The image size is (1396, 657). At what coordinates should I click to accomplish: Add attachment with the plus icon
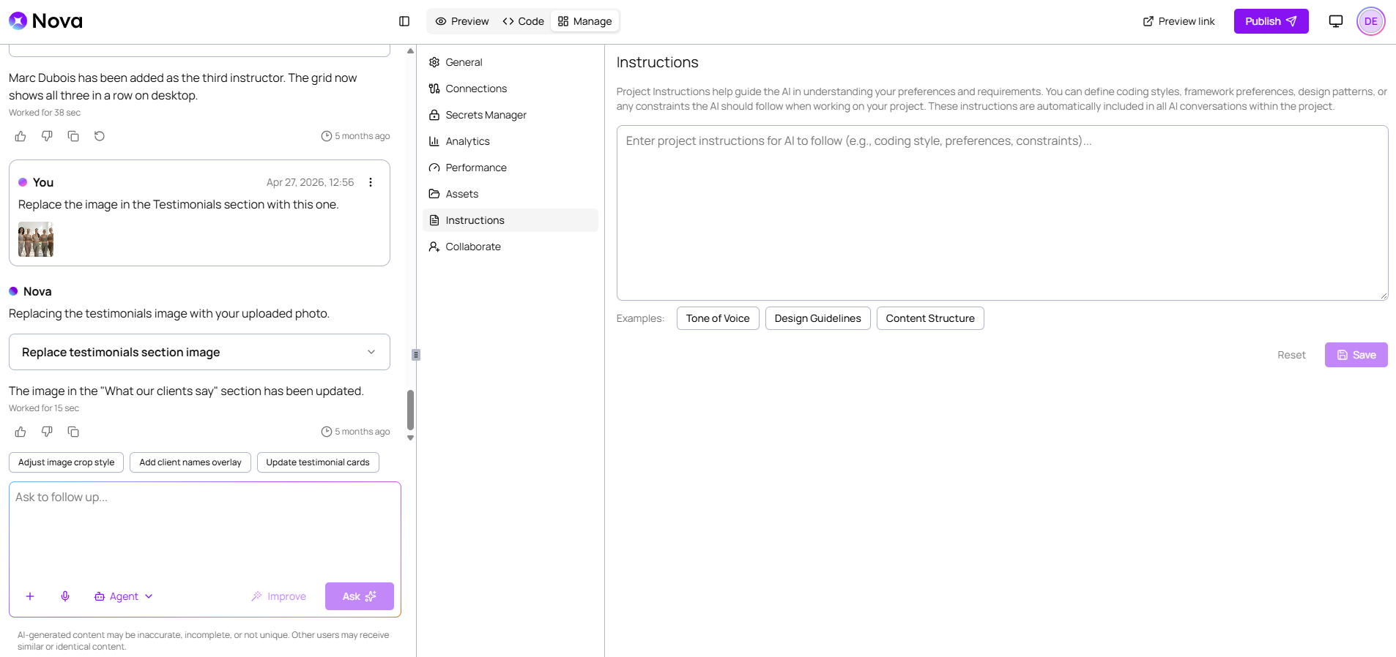click(x=30, y=596)
